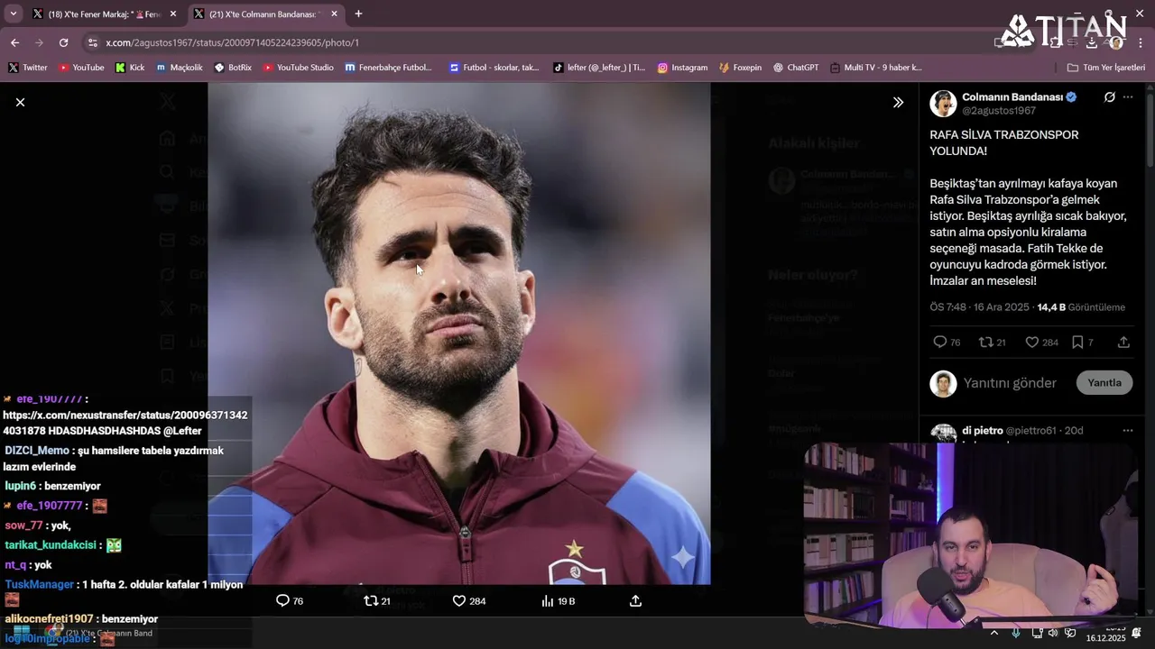Close the Fener Markaj tab

(173, 14)
